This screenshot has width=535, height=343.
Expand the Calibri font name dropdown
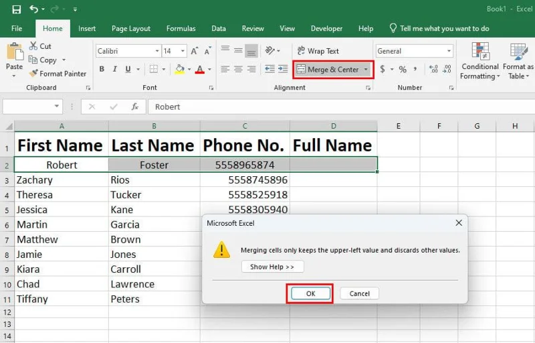[157, 51]
